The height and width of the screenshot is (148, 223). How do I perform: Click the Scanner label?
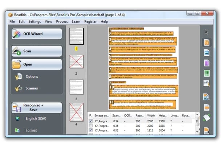pyautogui.click(x=32, y=88)
